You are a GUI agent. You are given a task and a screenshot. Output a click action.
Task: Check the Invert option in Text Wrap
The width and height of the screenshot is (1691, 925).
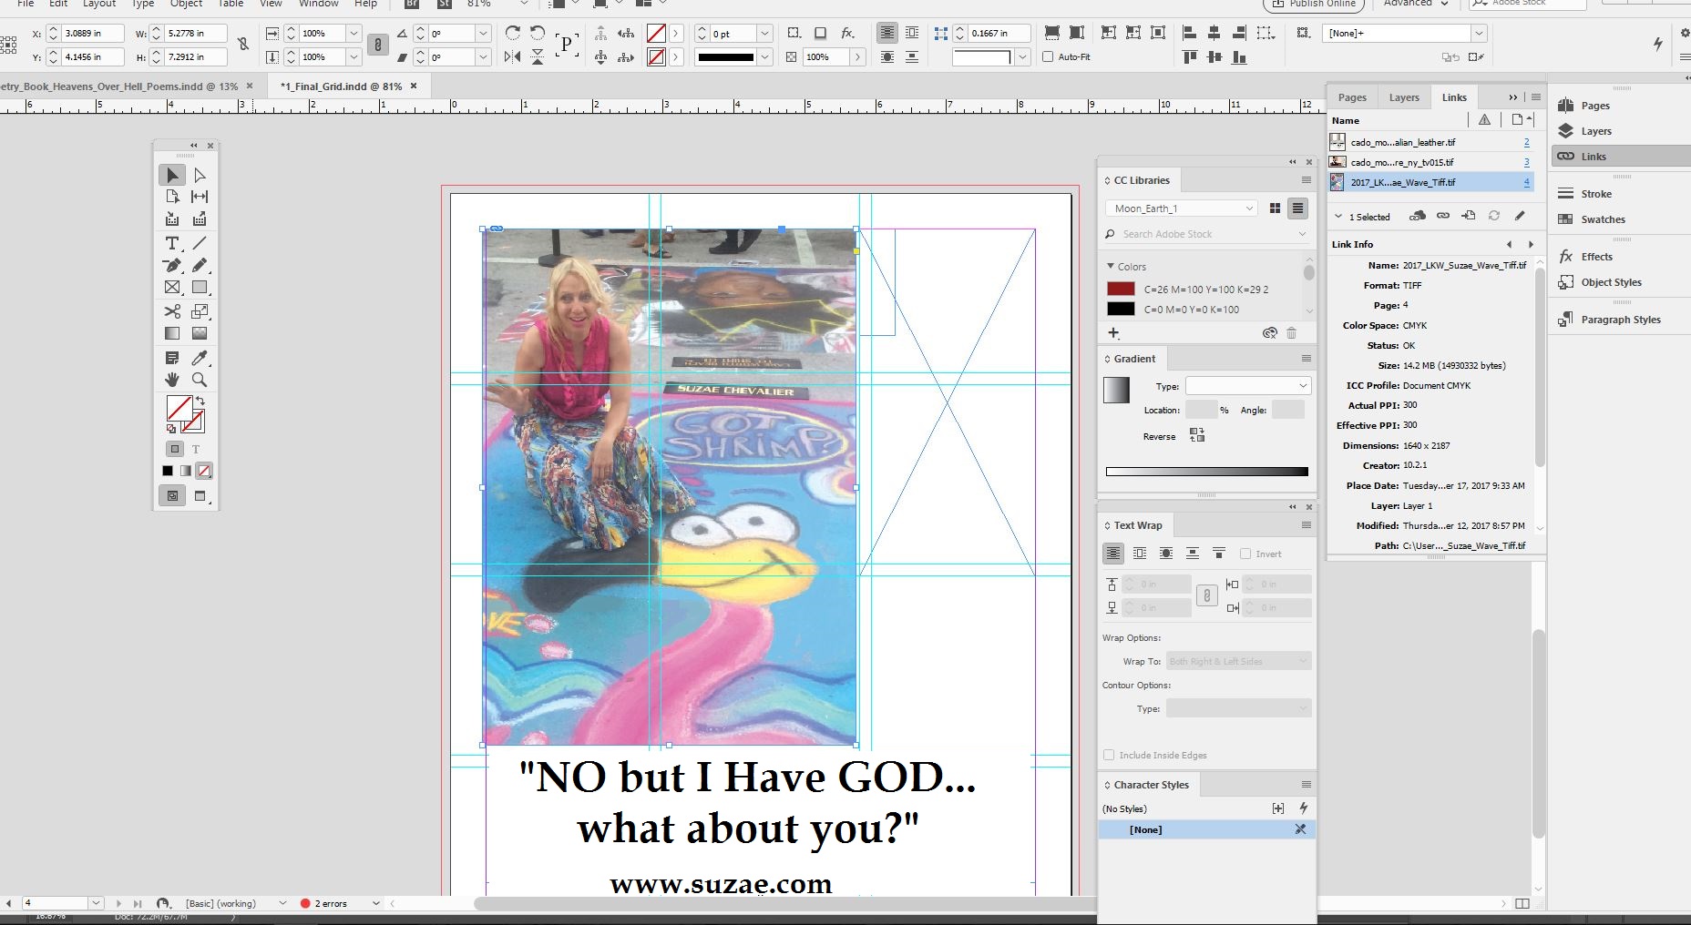pos(1245,554)
